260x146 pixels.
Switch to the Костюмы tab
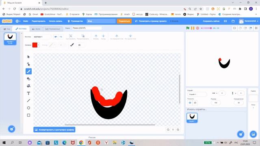(x=21, y=29)
